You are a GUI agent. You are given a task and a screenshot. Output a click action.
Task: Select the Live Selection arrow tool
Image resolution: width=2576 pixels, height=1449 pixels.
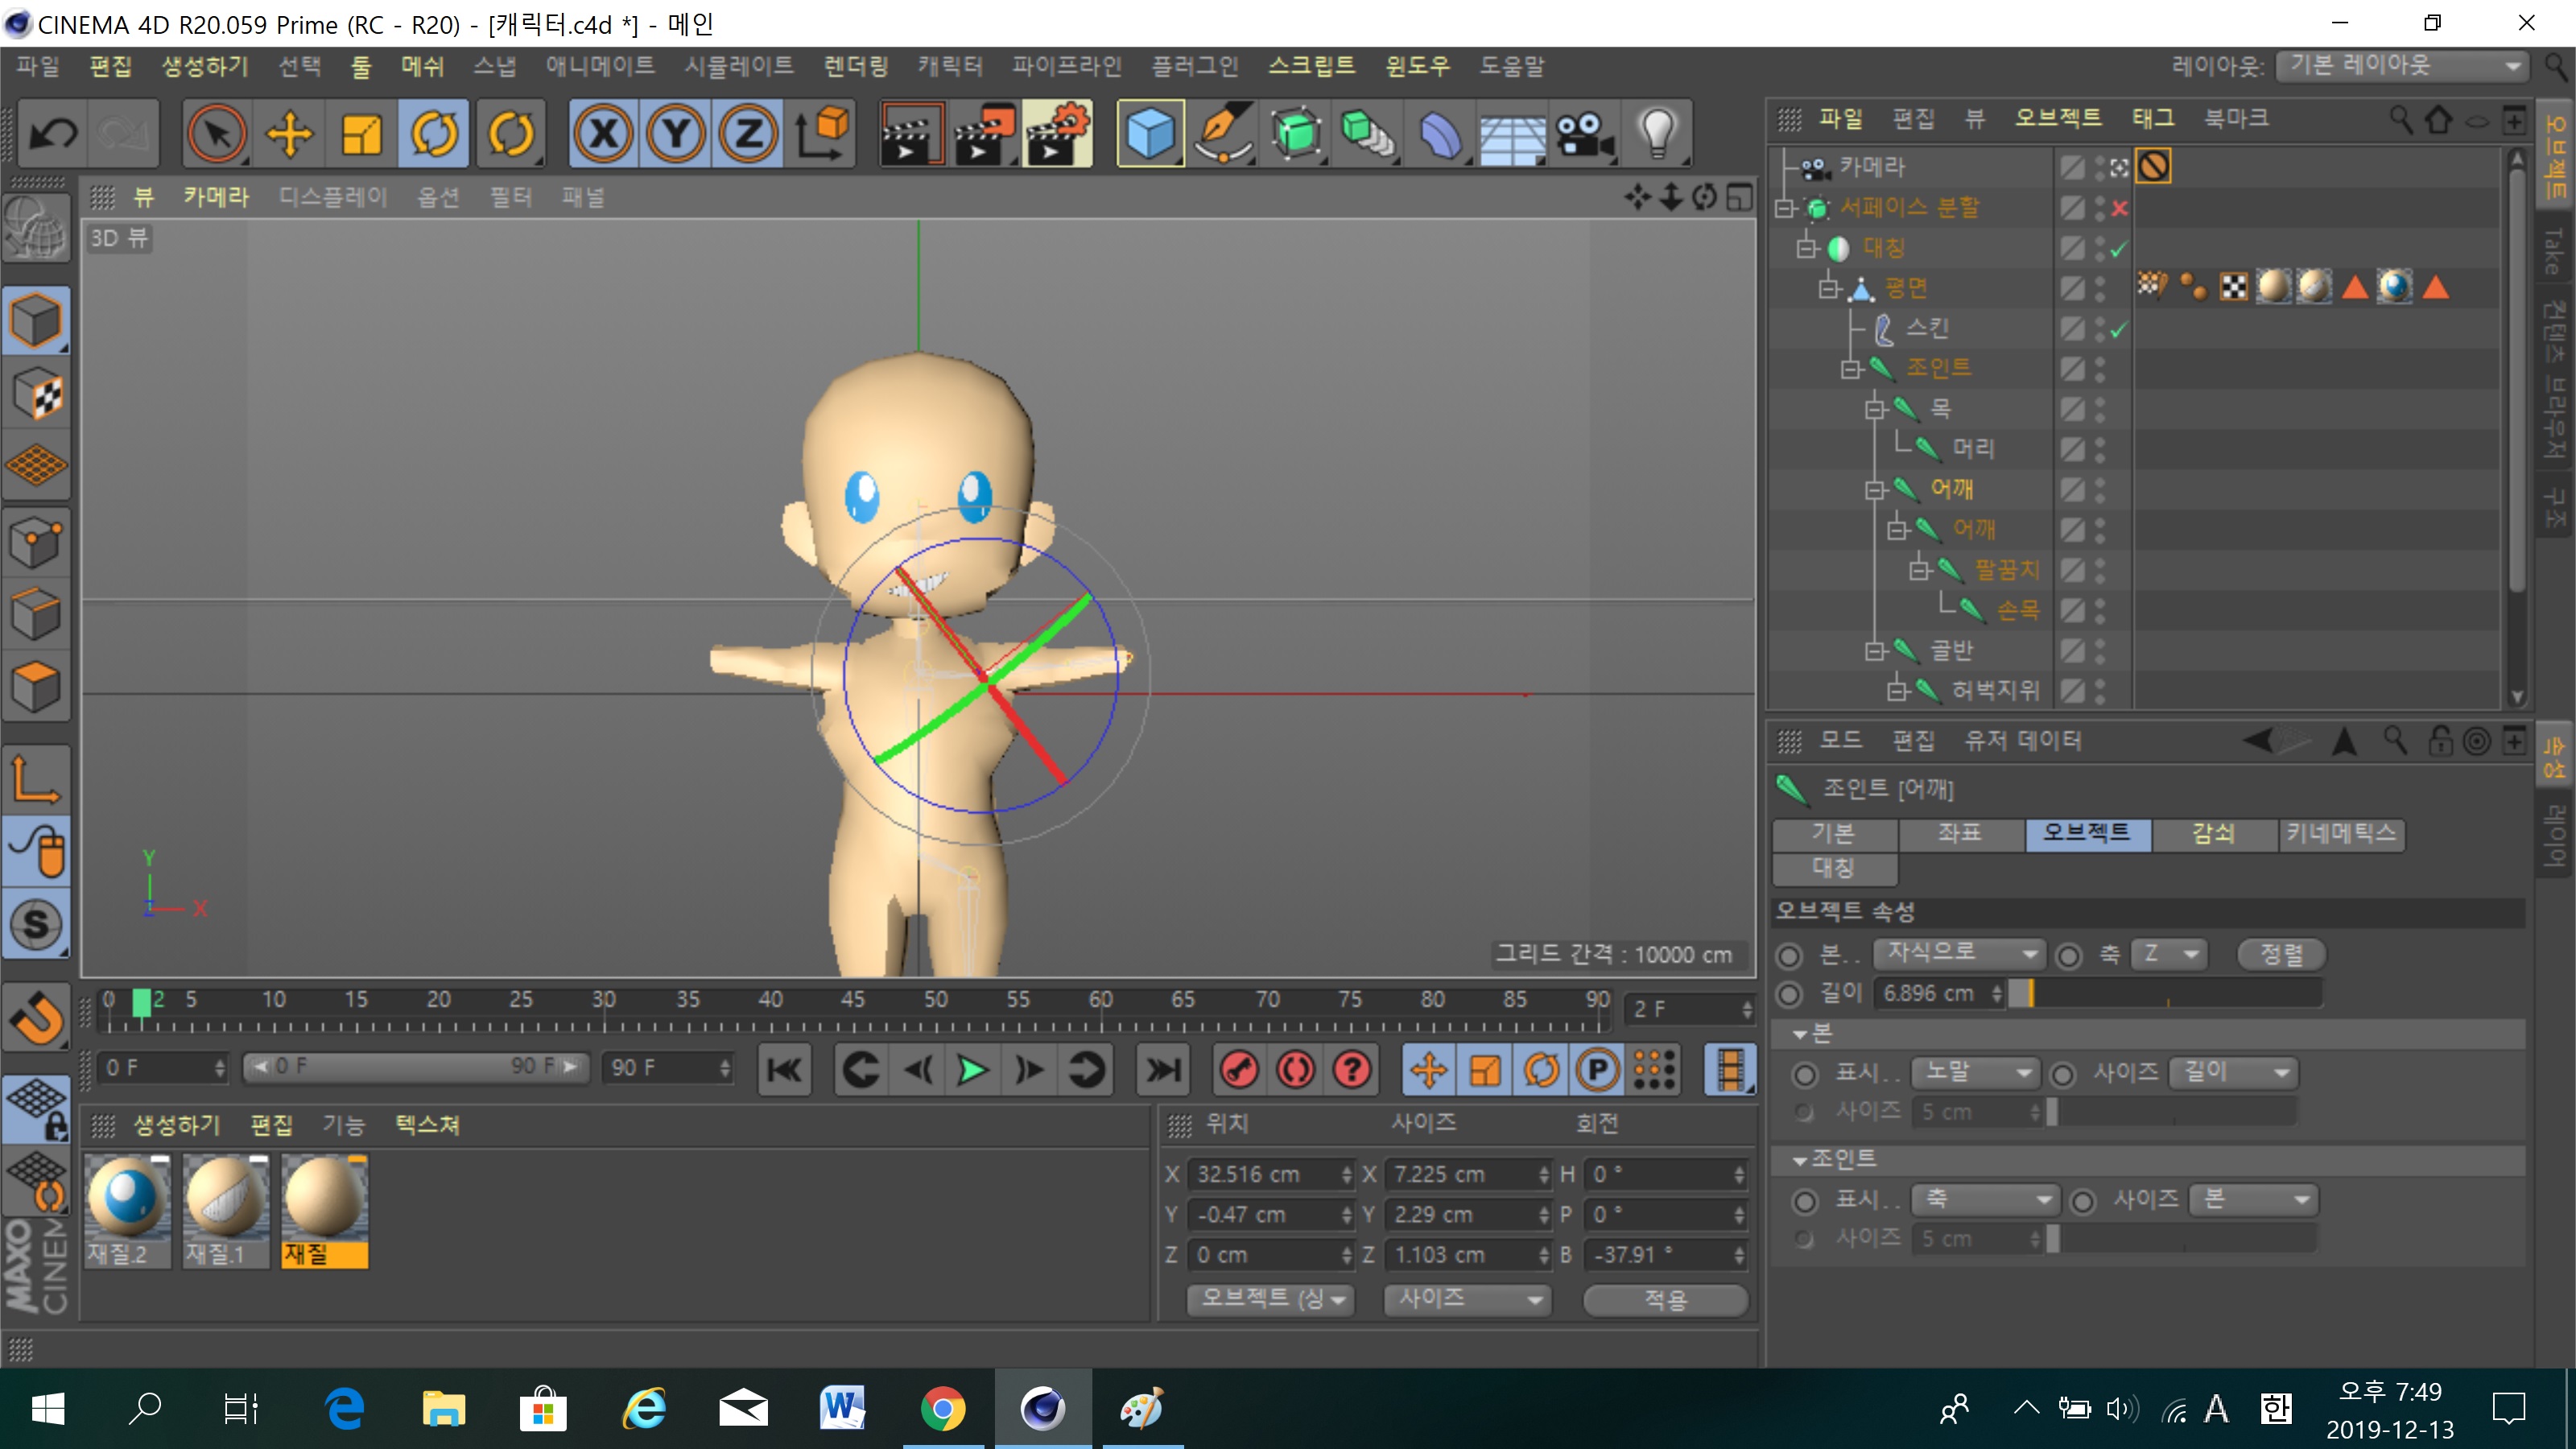tap(217, 133)
